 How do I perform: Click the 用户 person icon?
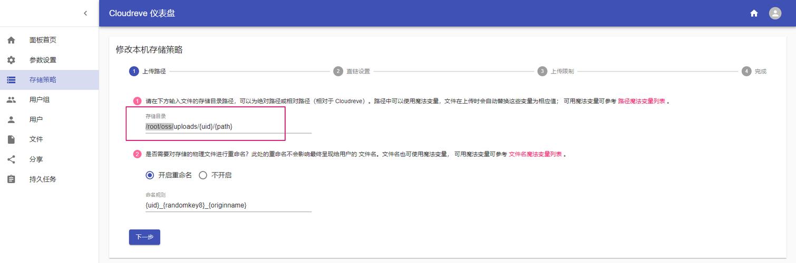click(x=11, y=119)
